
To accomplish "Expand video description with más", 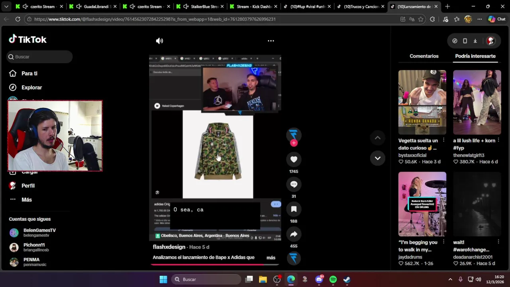I will (271, 258).
